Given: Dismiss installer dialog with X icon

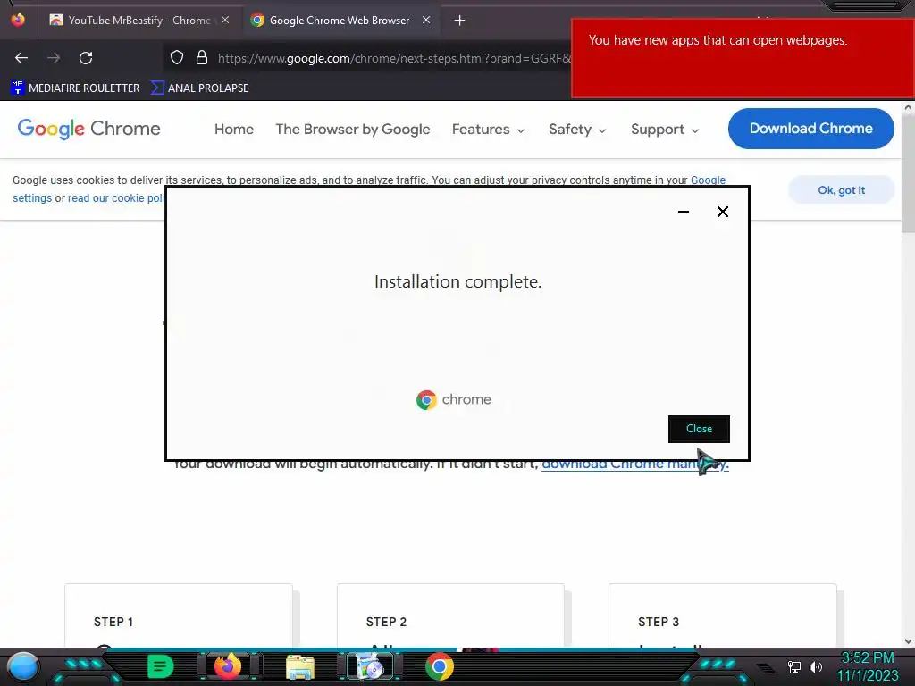Looking at the screenshot, I should tap(722, 211).
